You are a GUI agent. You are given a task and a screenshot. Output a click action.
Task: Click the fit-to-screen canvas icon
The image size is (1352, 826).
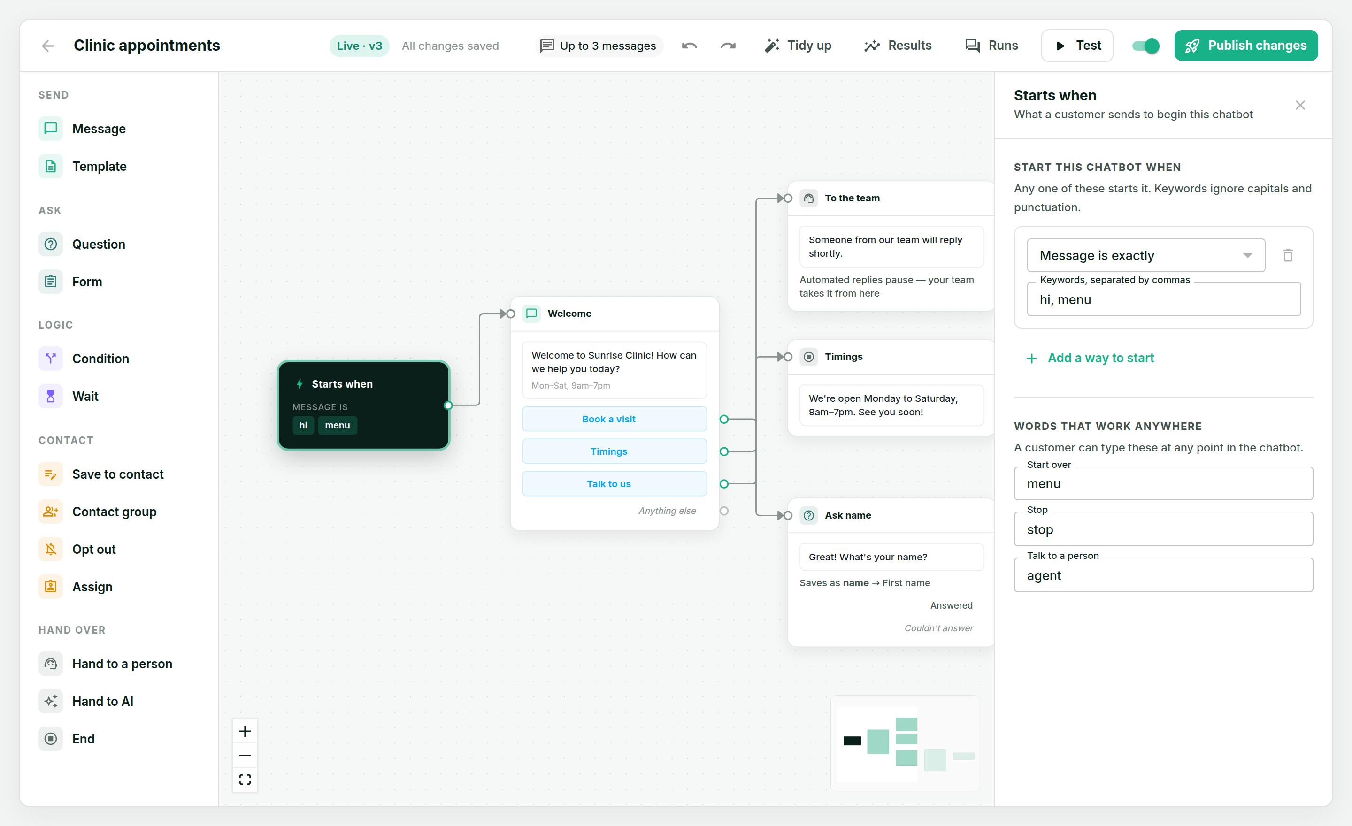tap(245, 780)
